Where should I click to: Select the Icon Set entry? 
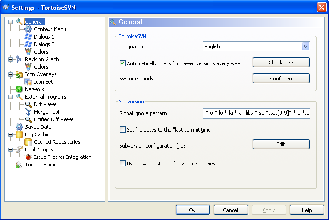pos(43,82)
